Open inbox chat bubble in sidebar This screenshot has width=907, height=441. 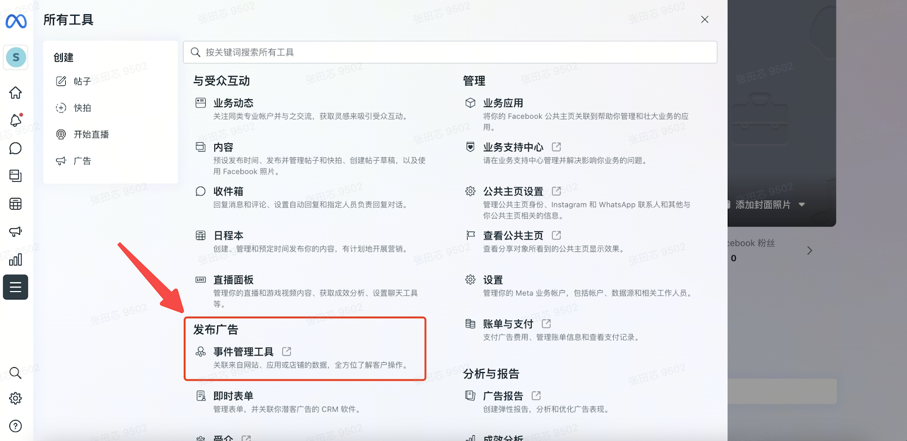click(16, 148)
